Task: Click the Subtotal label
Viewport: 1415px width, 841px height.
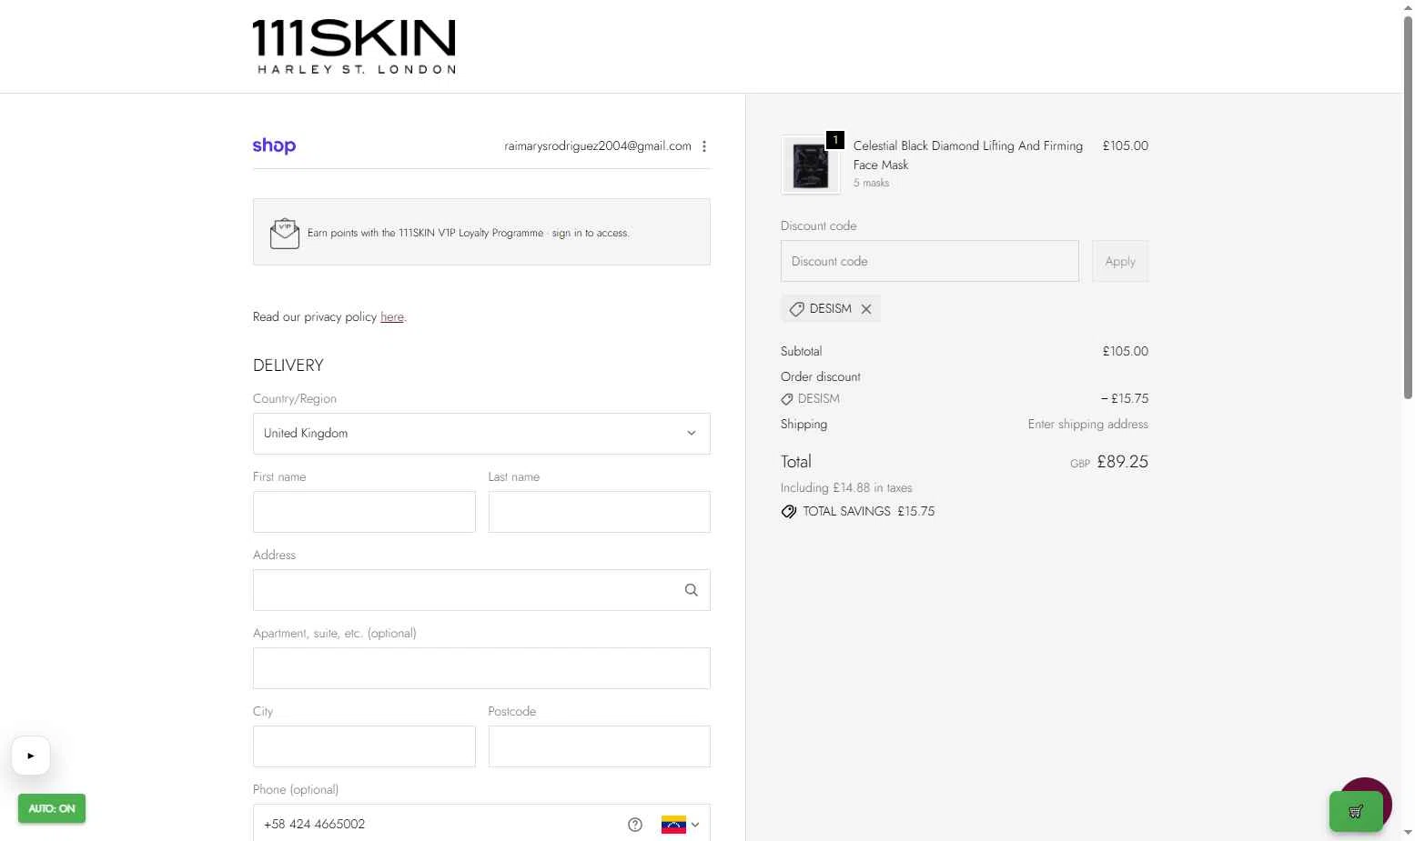Action: 802,352
